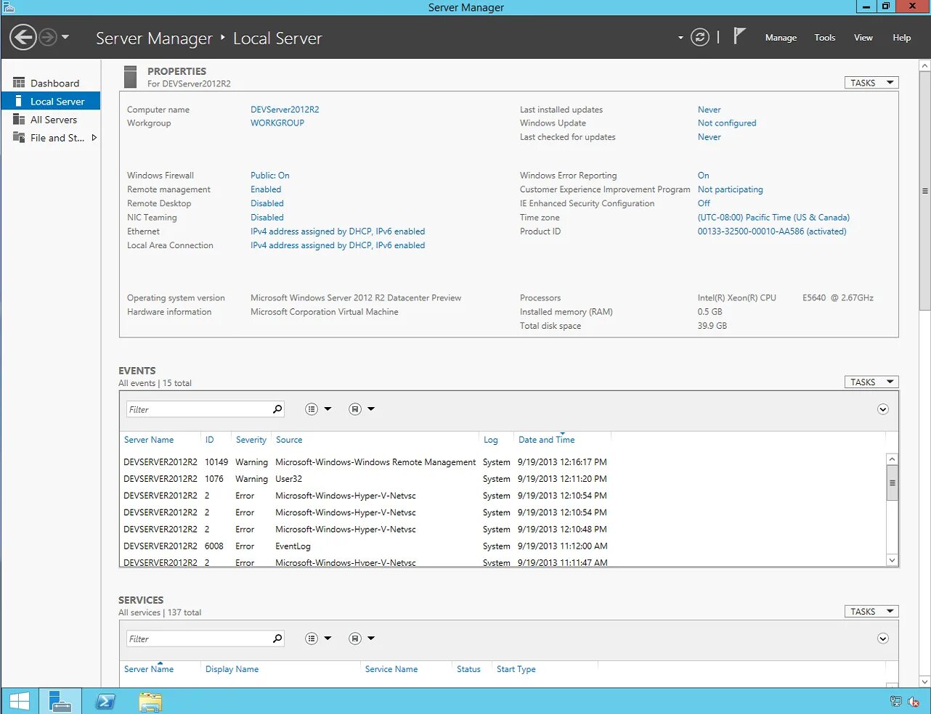Sort events by Server Name column
This screenshot has width=931, height=714.
pyautogui.click(x=149, y=440)
